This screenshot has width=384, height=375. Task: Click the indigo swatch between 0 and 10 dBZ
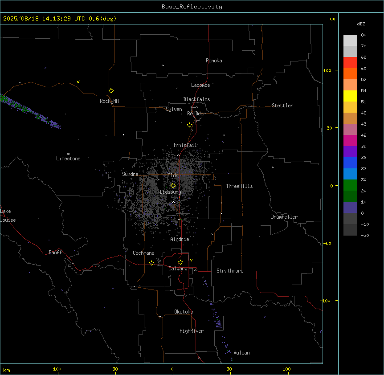(350, 208)
